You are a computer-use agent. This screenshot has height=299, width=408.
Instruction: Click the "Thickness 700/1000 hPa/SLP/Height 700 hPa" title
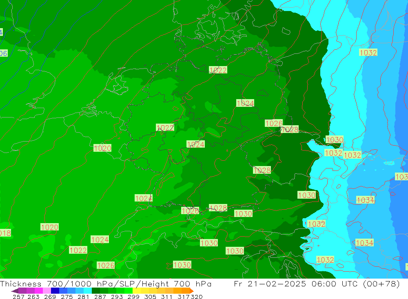coord(106,283)
